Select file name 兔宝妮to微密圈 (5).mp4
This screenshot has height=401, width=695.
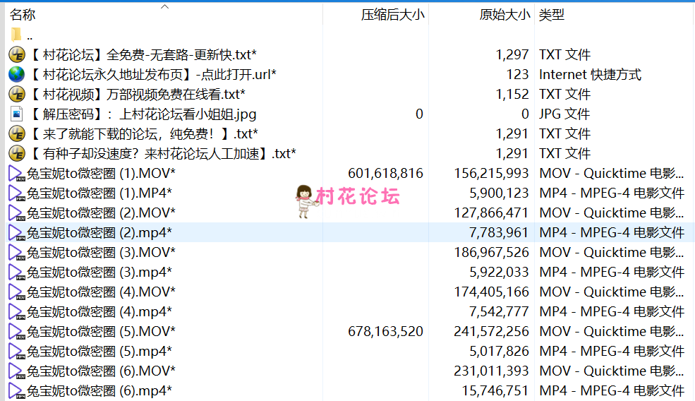point(99,351)
